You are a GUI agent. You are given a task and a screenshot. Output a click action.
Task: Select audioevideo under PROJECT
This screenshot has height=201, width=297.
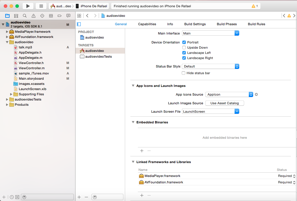[x=100, y=37]
